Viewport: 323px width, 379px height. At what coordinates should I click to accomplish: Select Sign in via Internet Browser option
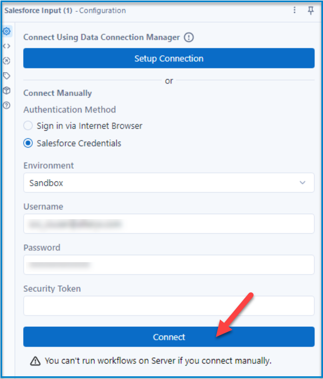coord(28,125)
